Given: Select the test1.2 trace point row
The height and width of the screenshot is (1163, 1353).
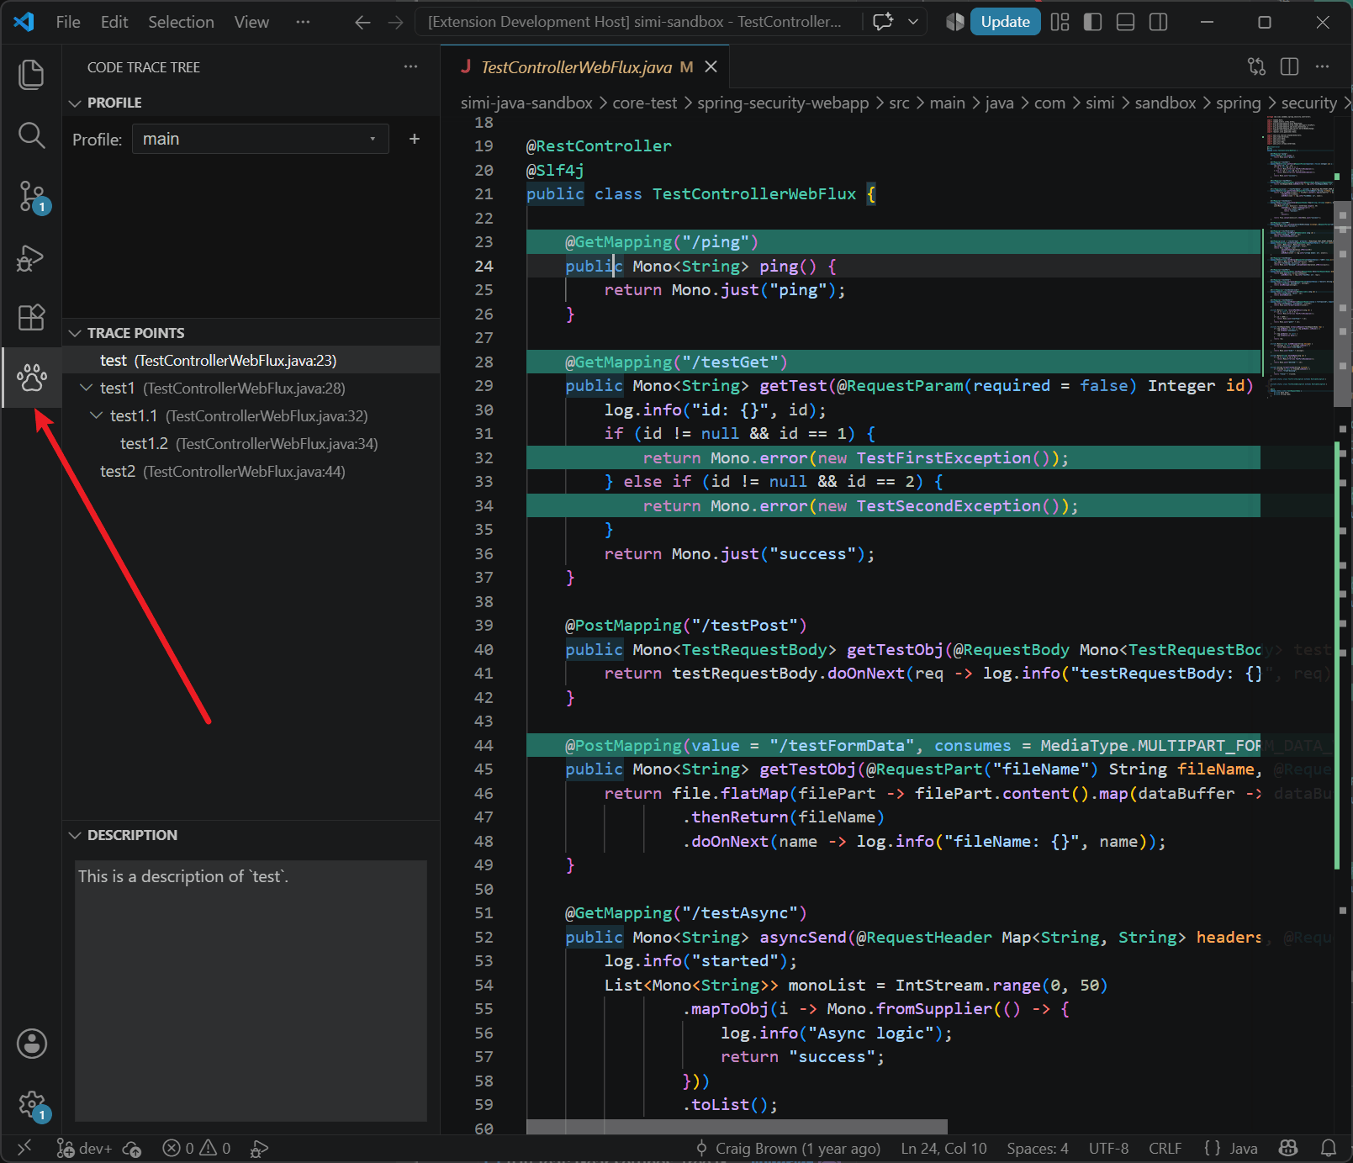Looking at the screenshot, I should click(x=251, y=443).
